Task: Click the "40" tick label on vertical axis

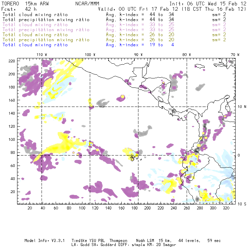Action: click(x=13, y=179)
